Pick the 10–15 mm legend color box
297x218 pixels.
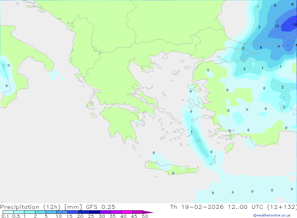click(62, 212)
